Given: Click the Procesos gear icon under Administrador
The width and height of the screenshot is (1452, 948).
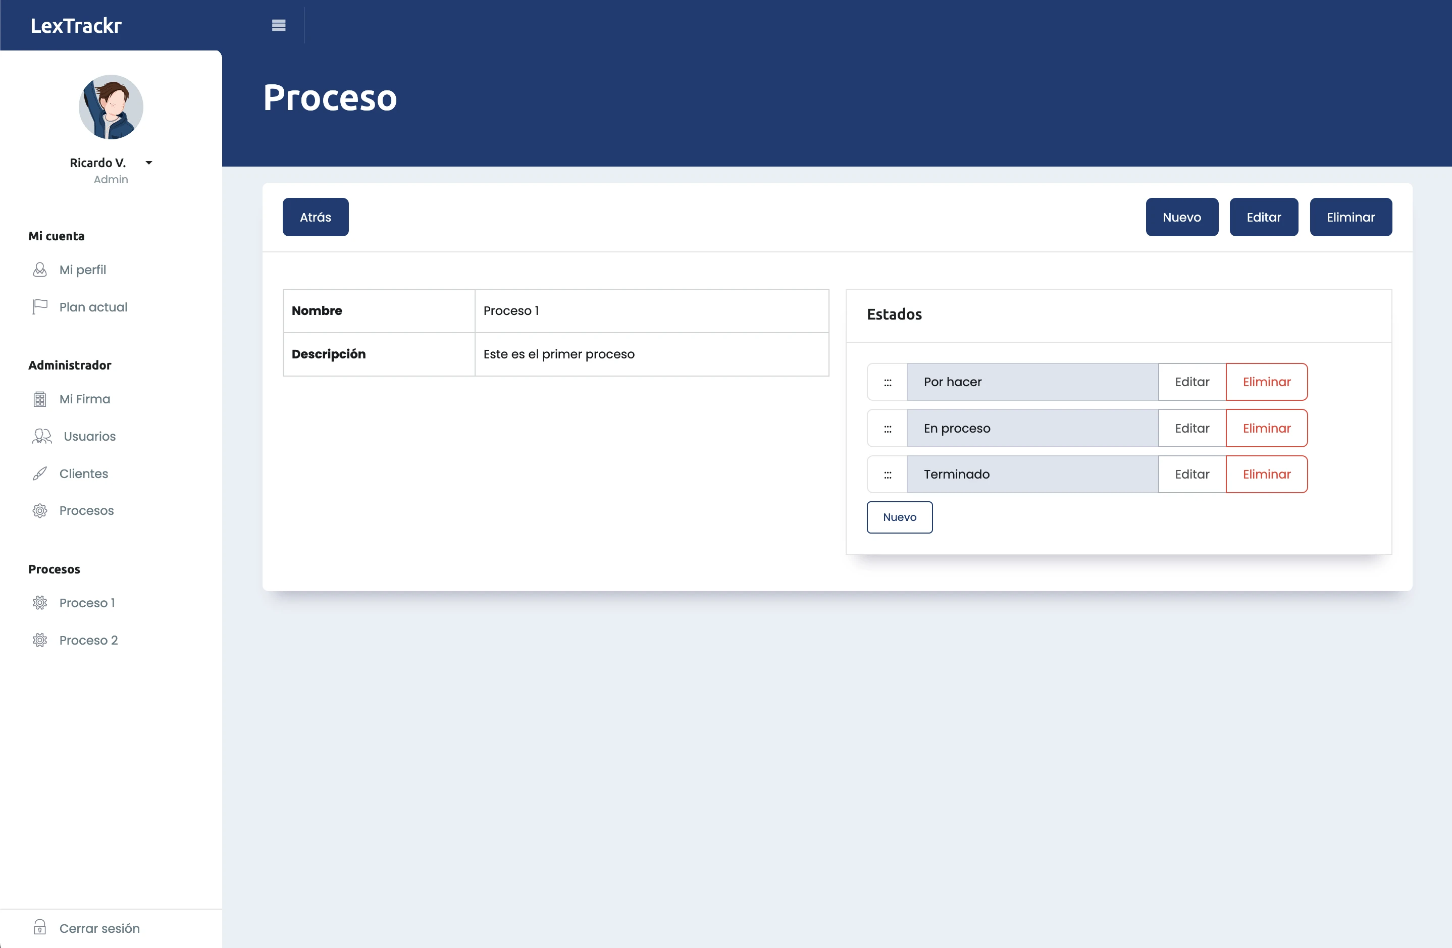Looking at the screenshot, I should click(x=40, y=511).
